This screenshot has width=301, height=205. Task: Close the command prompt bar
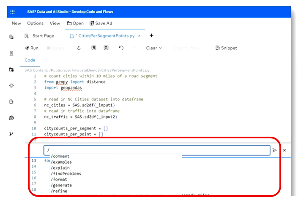(285, 150)
